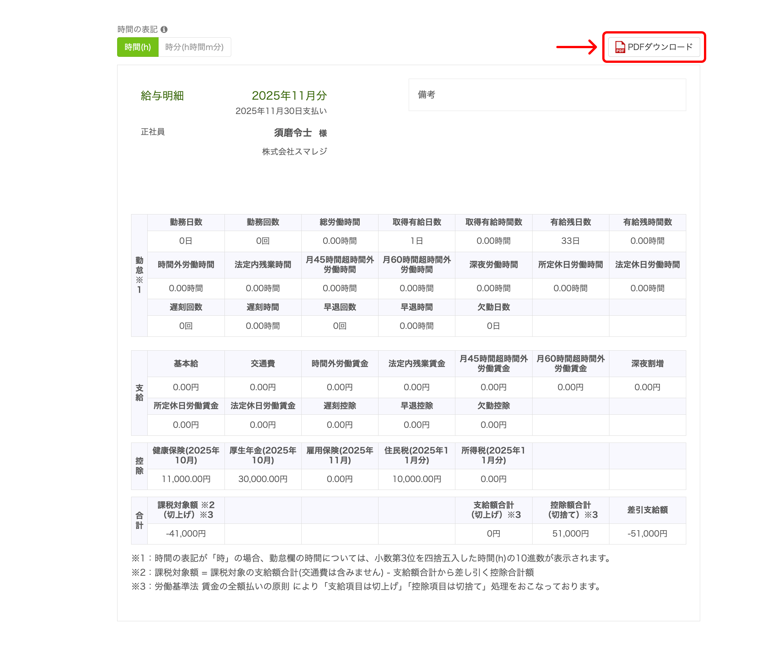Click the 差引支給額 value -51,000円
Image resolution: width=771 pixels, height=651 pixels.
pos(647,534)
